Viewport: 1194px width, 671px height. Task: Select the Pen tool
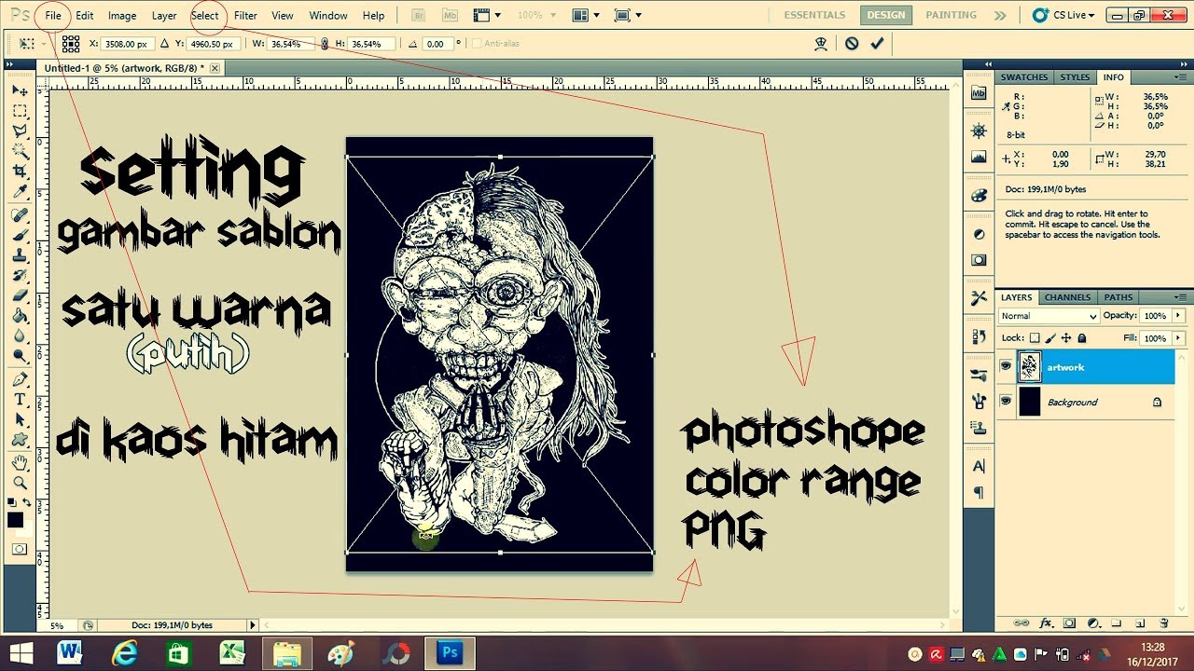tap(20, 379)
